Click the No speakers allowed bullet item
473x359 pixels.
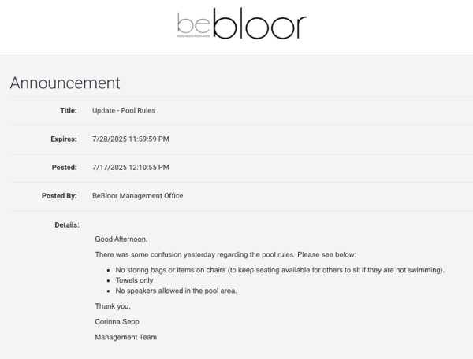[176, 291]
